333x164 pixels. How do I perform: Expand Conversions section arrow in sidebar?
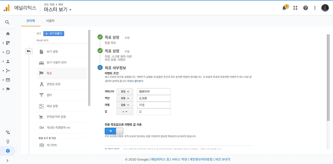click(3, 89)
